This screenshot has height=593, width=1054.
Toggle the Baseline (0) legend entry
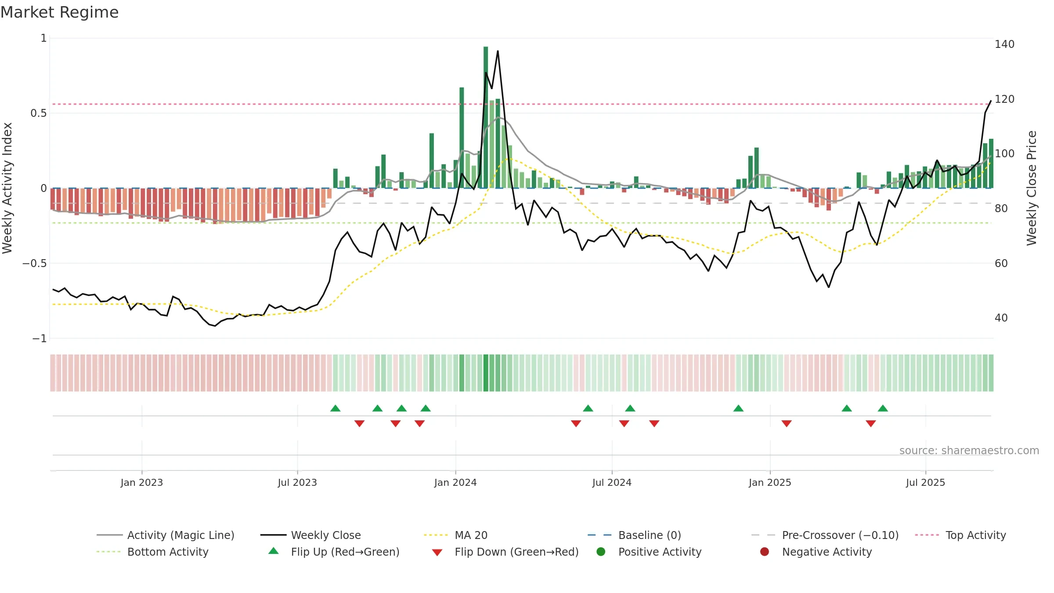pyautogui.click(x=634, y=535)
